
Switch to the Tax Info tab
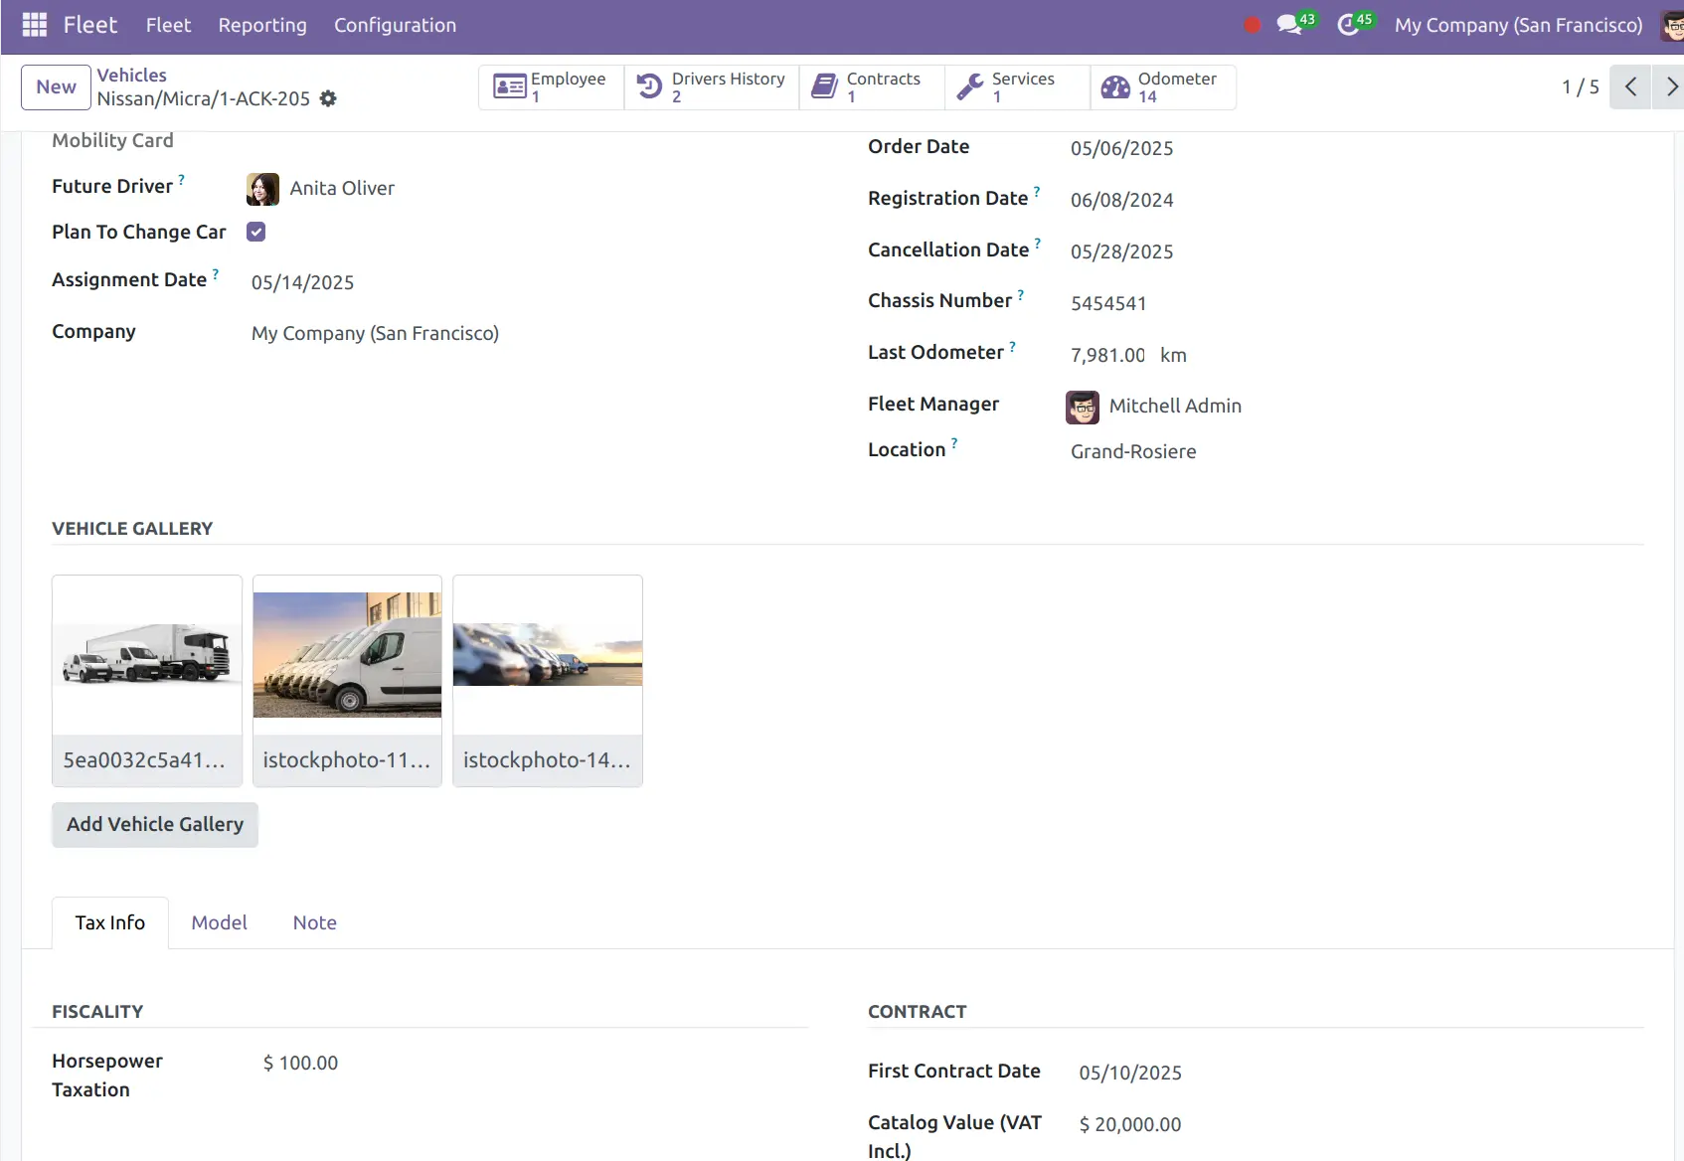click(x=110, y=923)
